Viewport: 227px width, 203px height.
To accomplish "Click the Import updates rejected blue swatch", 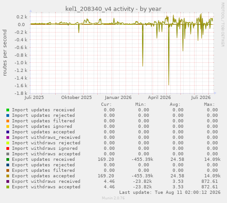I will [x=8, y=115].
